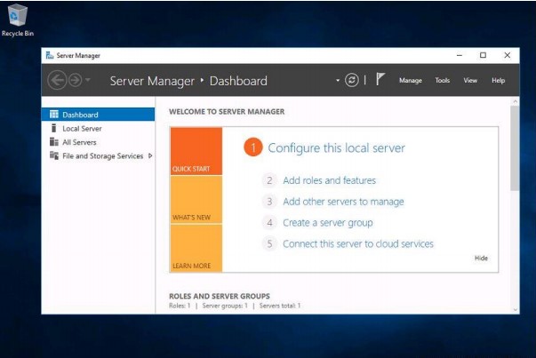Click the 'Roles: 1' text

180,306
